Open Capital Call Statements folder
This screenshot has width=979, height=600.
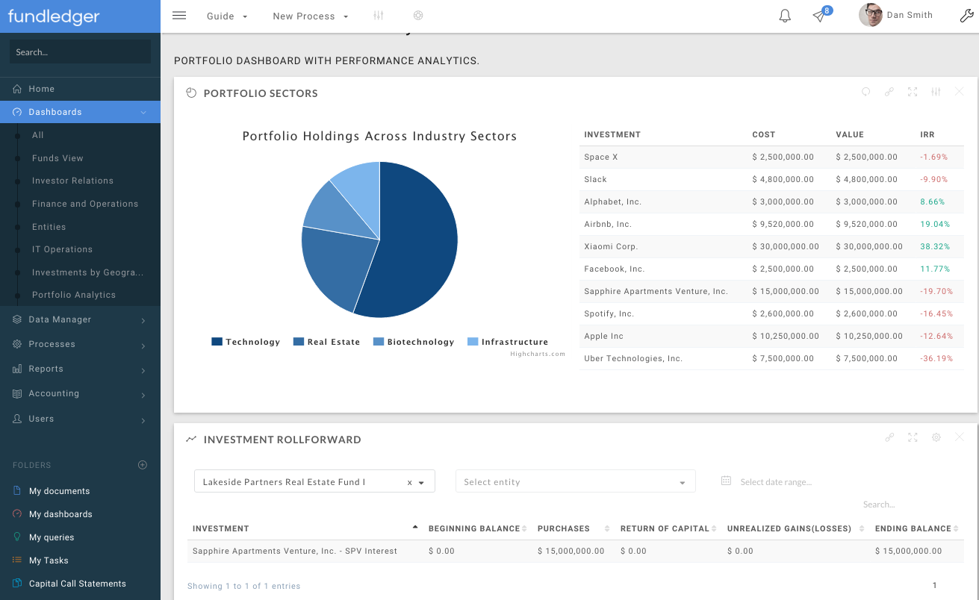tap(77, 584)
